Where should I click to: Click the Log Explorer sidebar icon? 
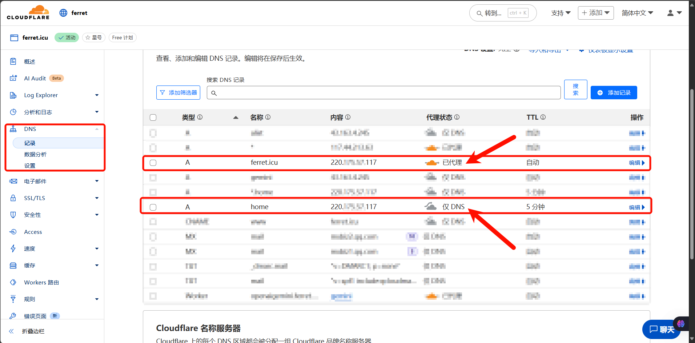13,95
